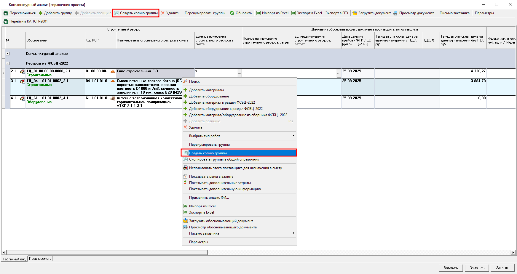Click the Вставить button
Image resolution: width=517 pixels, height=274 pixels.
pos(451,267)
